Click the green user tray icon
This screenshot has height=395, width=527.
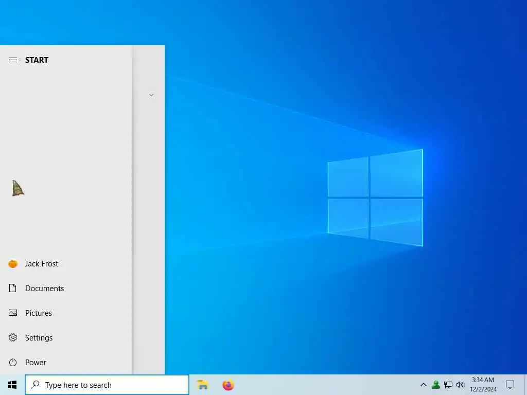point(436,385)
